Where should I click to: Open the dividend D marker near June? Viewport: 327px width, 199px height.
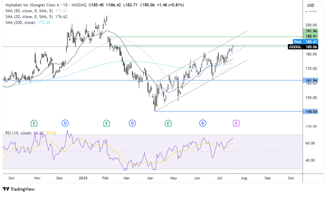click(x=203, y=123)
